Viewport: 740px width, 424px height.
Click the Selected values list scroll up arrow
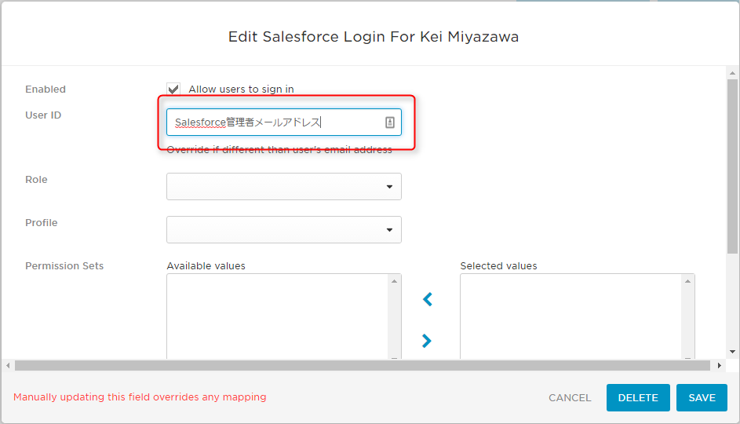click(688, 281)
